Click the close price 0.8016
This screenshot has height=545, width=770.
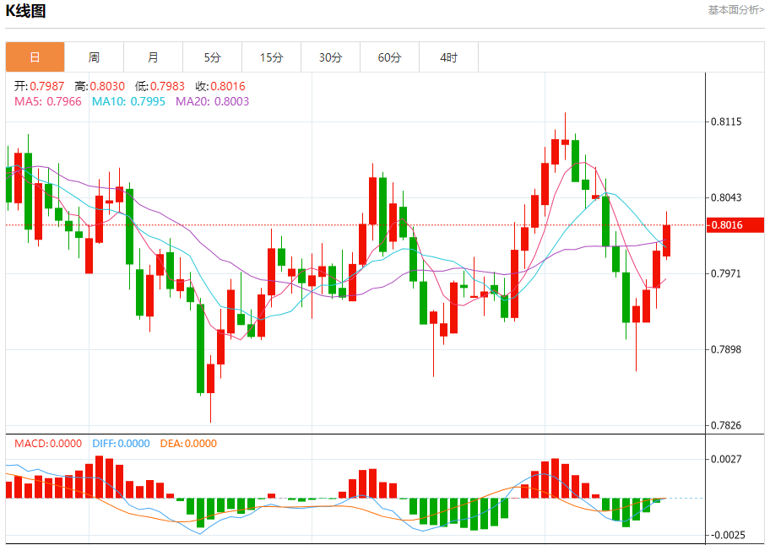228,86
